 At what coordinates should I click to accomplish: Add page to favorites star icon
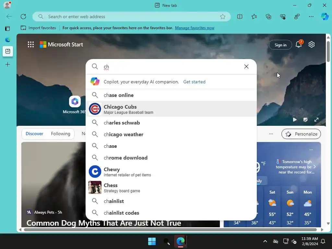click(x=222, y=17)
